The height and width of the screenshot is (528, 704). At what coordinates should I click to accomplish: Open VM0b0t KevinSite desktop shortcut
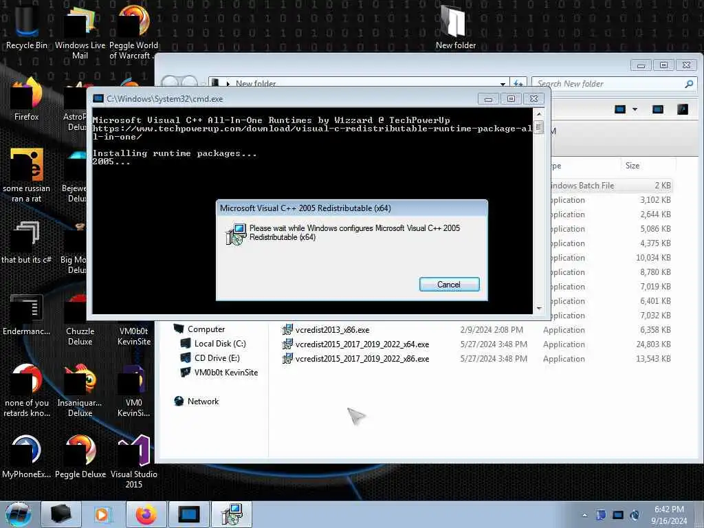point(133,335)
